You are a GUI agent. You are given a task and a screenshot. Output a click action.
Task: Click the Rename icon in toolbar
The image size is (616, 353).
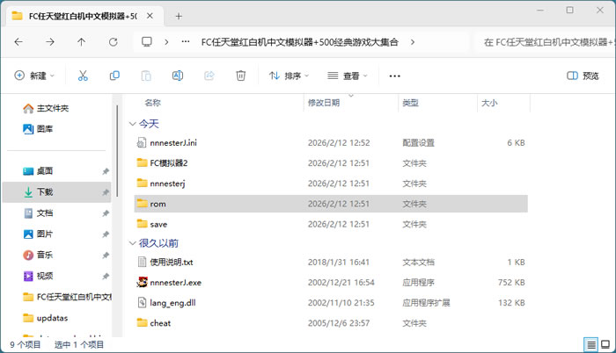178,76
